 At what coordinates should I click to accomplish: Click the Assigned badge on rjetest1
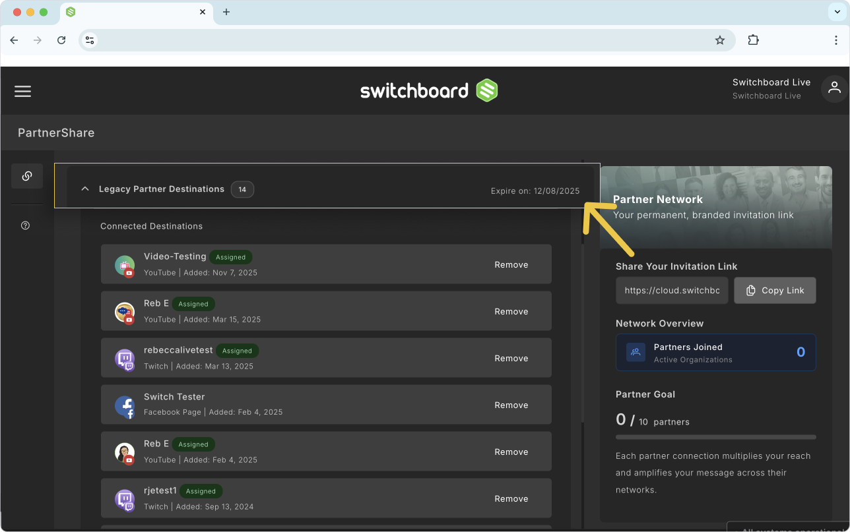[201, 491]
